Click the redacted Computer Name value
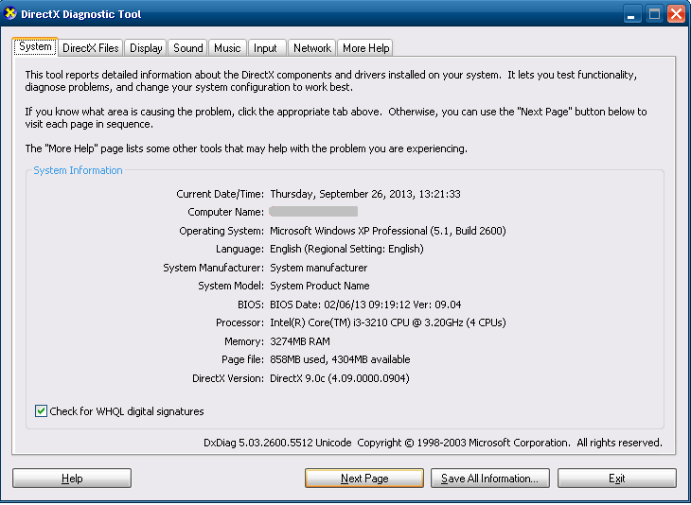The width and height of the screenshot is (691, 505). [313, 212]
